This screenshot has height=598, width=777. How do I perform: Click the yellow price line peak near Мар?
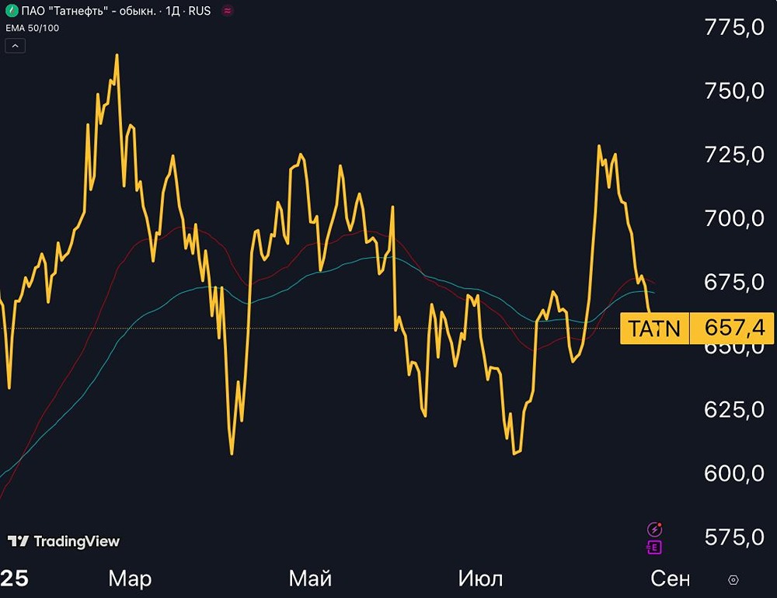point(117,55)
